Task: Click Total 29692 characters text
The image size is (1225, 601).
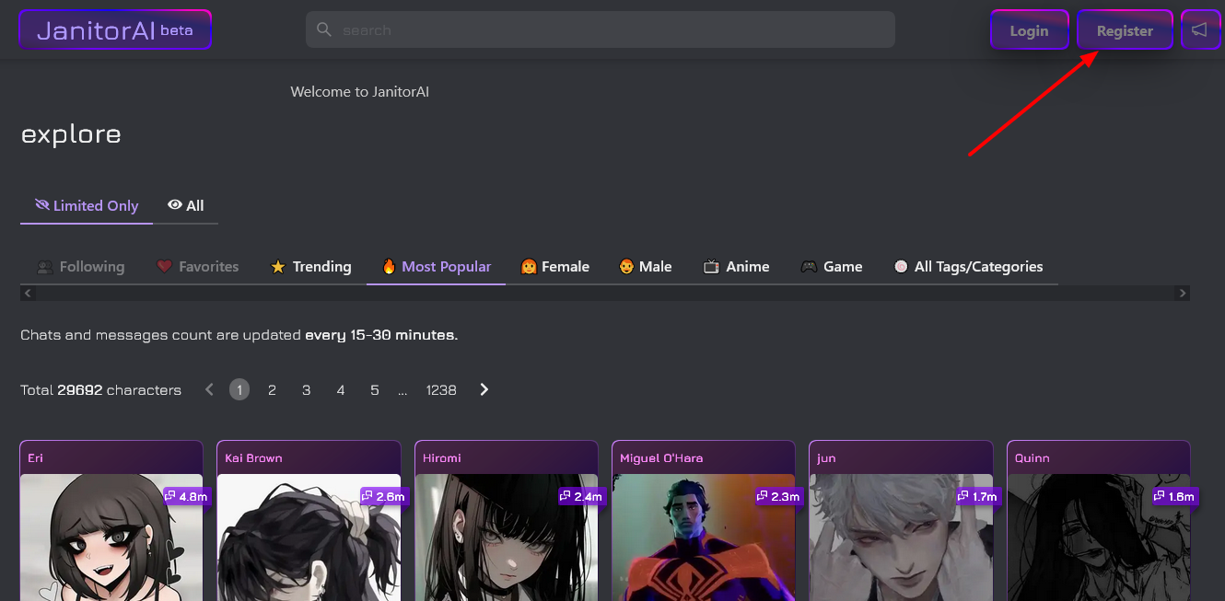Action: point(101,390)
